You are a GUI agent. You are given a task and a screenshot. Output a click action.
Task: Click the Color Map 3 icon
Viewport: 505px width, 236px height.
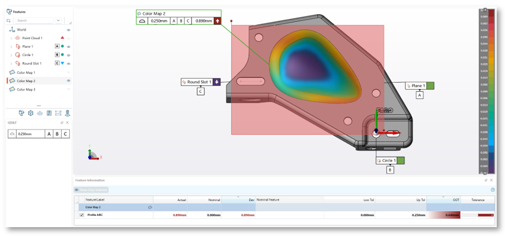(x=12, y=89)
